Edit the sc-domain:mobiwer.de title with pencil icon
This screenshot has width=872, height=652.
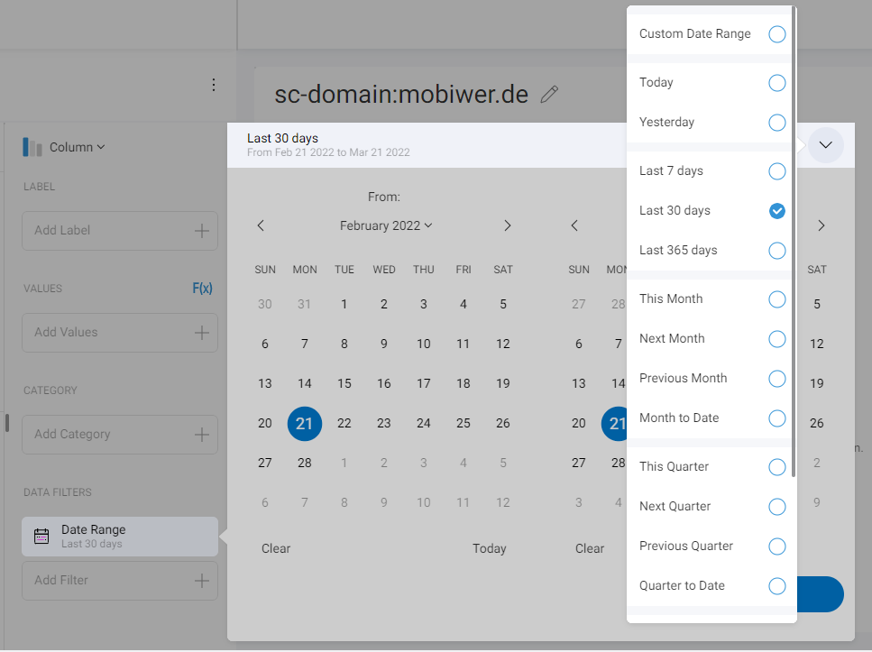[x=549, y=94]
